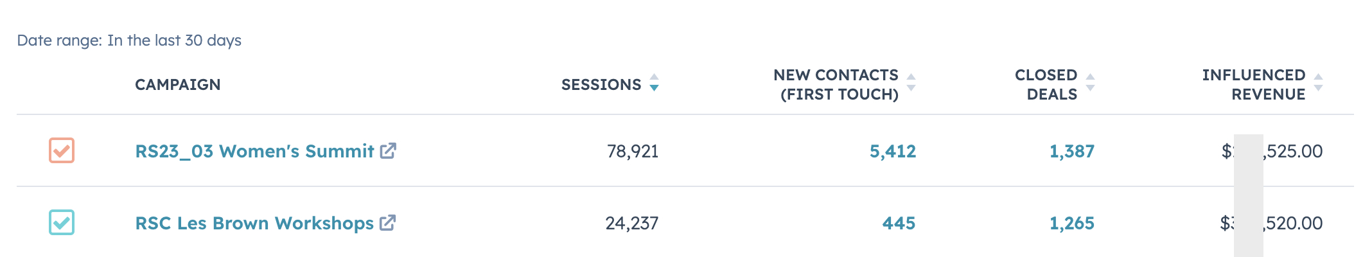The image size is (1363, 257).
Task: View the 445 new contacts
Action: click(x=899, y=224)
